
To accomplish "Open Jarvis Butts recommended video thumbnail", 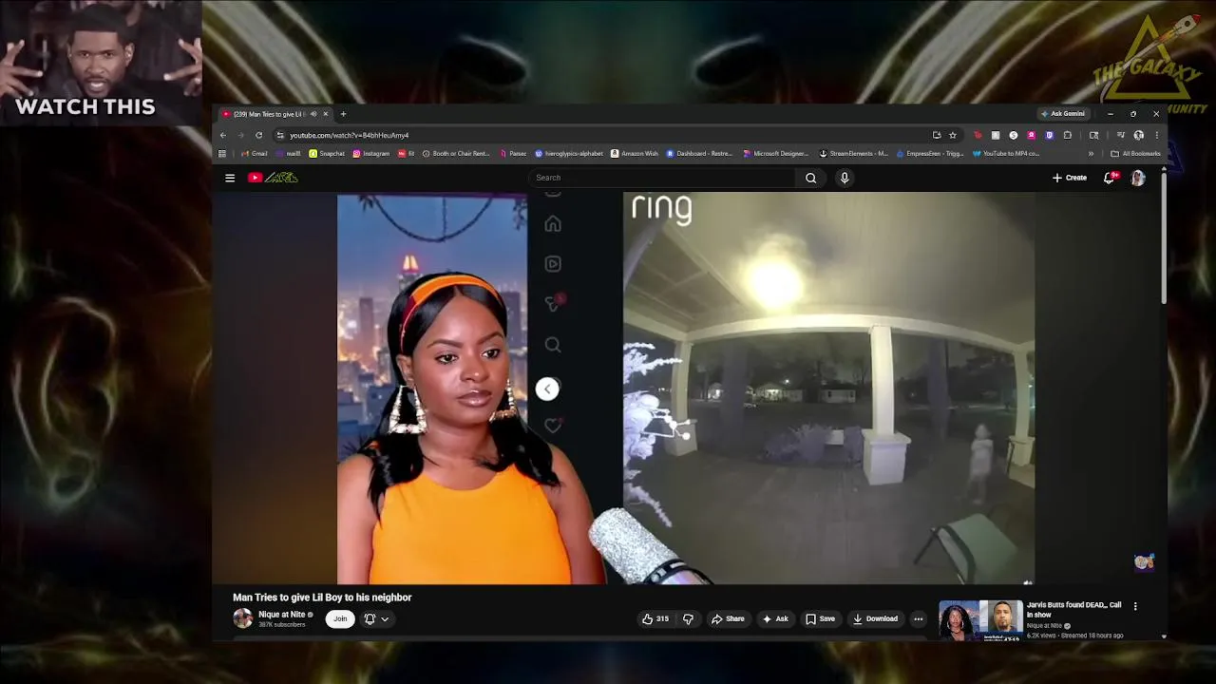I will 980,620.
